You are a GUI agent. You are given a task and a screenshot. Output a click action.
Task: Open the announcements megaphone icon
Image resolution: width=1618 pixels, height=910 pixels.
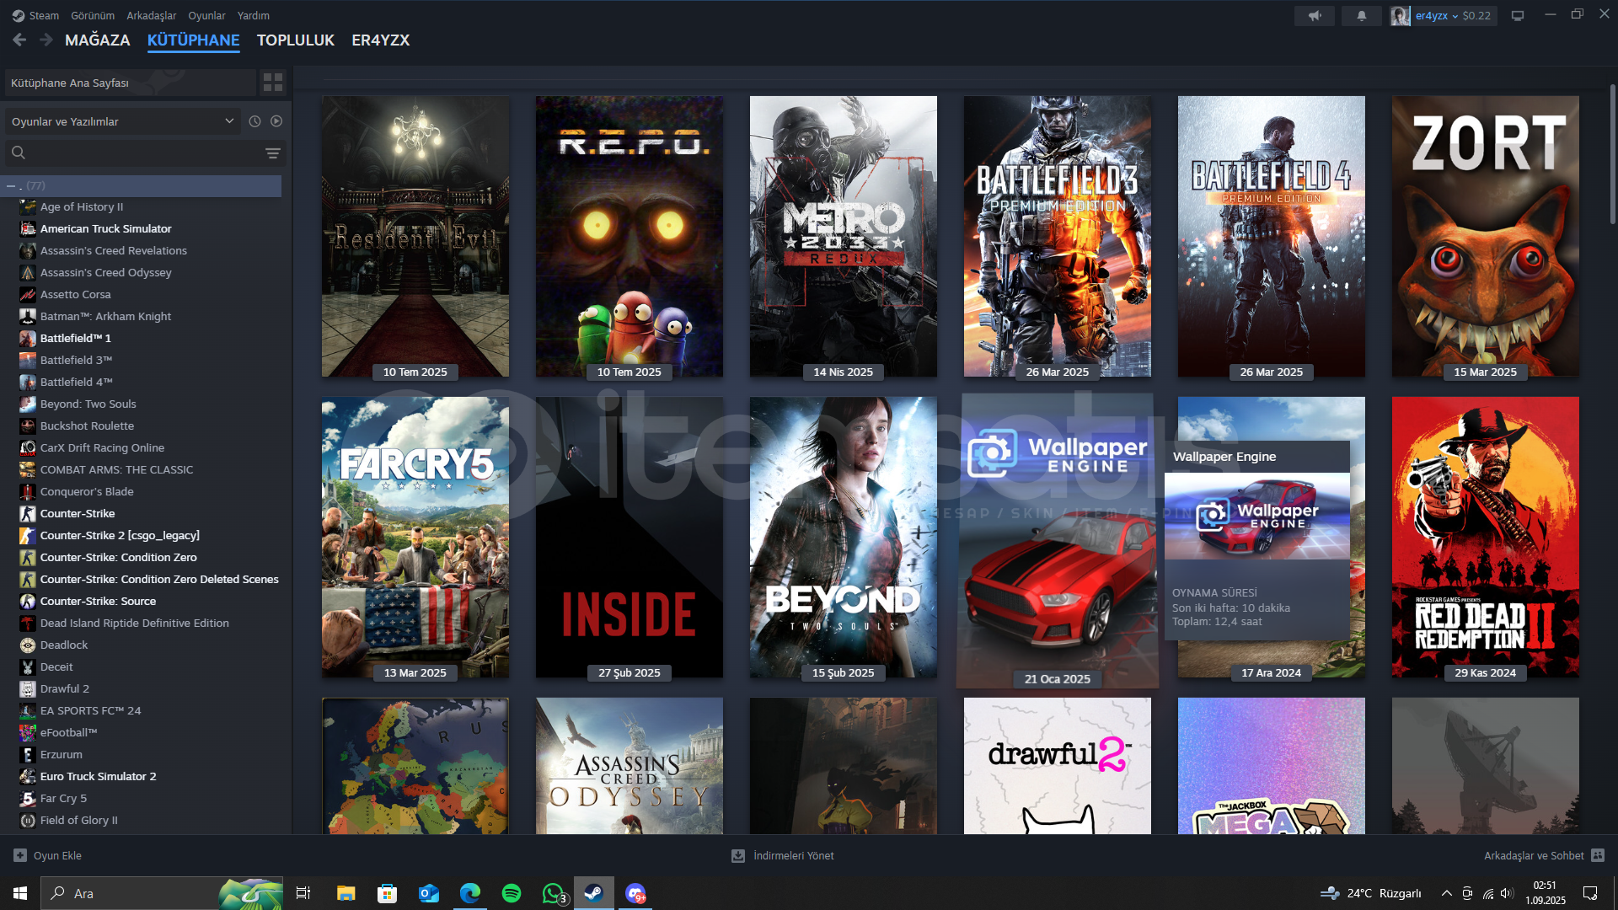click(1314, 15)
